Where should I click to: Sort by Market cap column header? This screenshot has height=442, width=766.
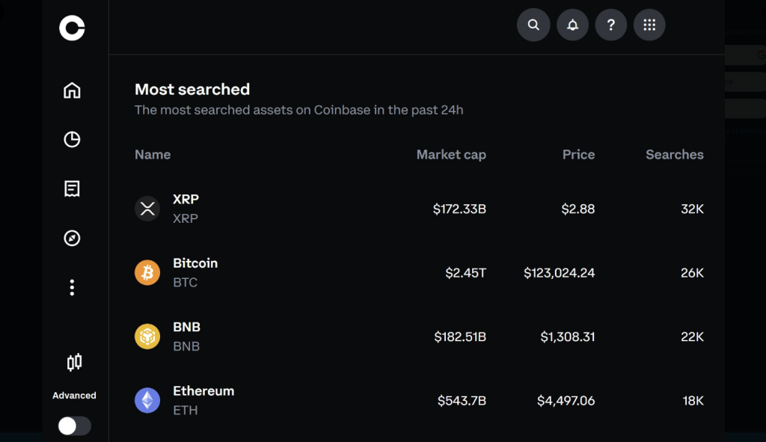pos(451,155)
